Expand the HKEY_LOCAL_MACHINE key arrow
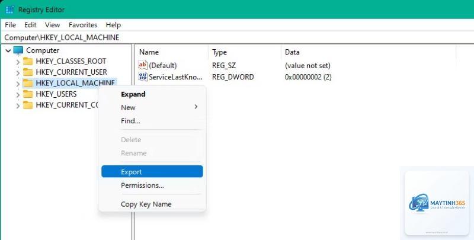The image size is (474, 240). coord(18,84)
